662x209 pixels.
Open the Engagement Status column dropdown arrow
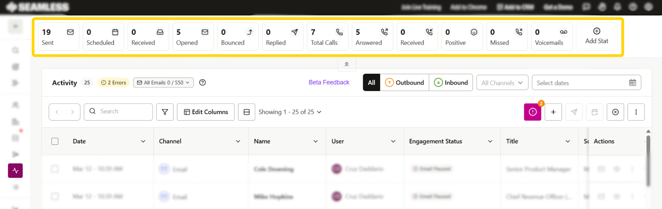tap(490, 142)
